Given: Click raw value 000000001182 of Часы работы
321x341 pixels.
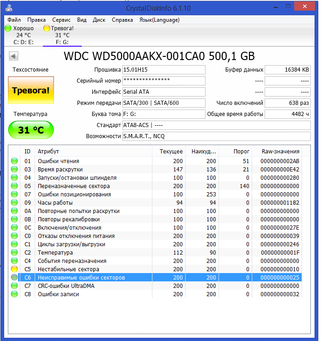Looking at the screenshot, I should tap(280, 203).
